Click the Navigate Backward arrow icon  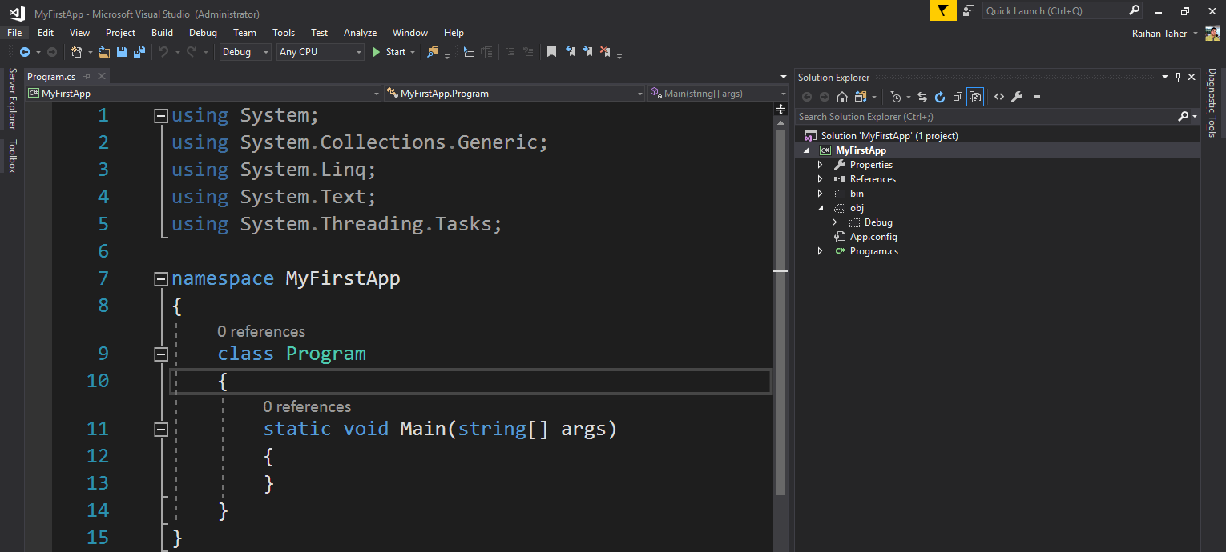24,52
